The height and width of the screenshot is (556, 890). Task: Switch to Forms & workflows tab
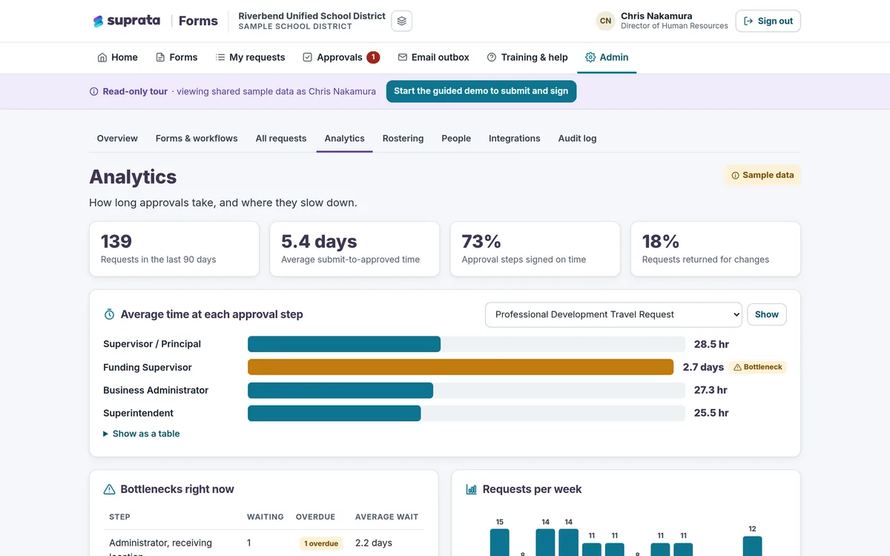coord(197,139)
